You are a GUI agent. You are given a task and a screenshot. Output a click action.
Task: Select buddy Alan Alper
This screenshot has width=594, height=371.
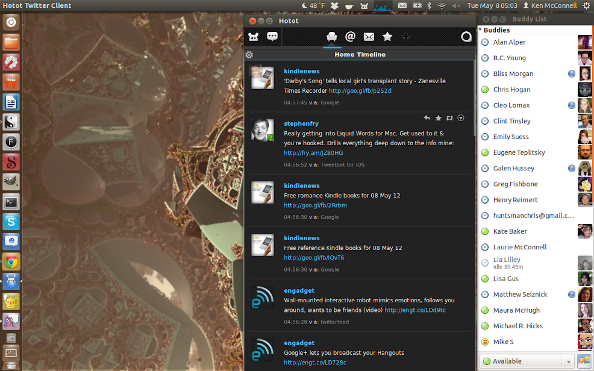[536, 42]
